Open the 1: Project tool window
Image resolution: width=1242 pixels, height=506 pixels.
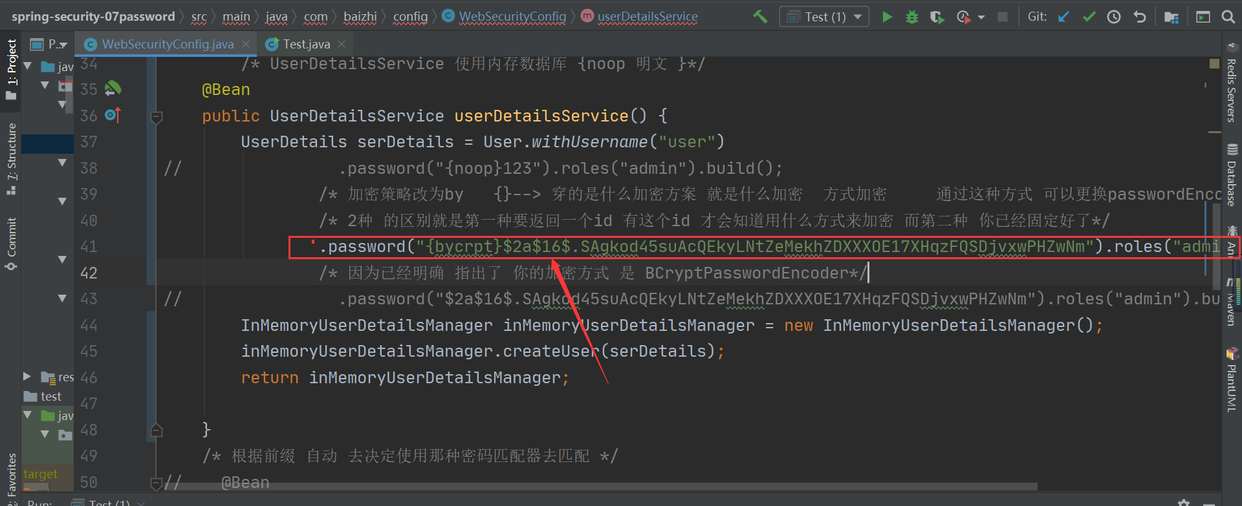tap(11, 69)
